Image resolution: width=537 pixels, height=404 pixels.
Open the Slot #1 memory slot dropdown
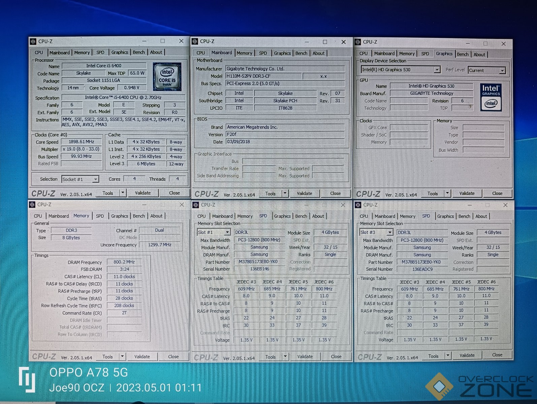click(x=227, y=232)
